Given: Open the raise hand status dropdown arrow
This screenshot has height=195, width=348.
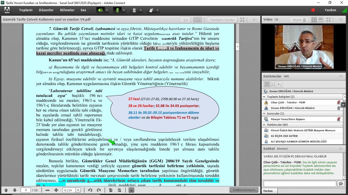Looking at the screenshot, I should pyautogui.click(x=157, y=10).
